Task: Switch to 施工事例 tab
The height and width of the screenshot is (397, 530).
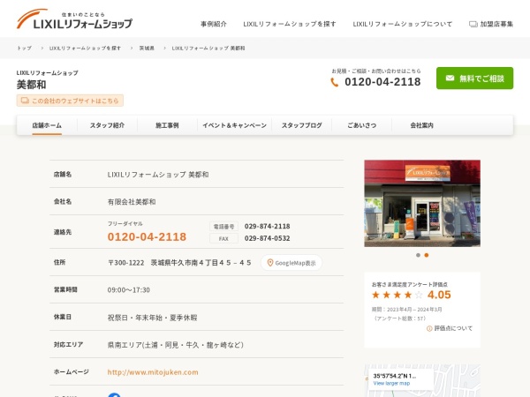Action: [167, 125]
